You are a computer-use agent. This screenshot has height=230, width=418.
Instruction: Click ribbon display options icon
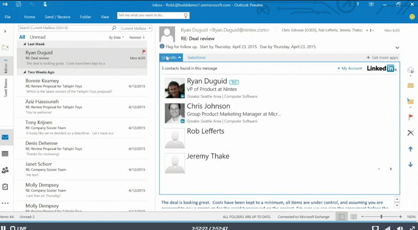click(x=371, y=4)
